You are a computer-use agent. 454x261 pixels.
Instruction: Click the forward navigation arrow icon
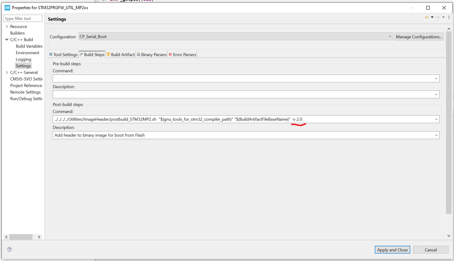438,17
